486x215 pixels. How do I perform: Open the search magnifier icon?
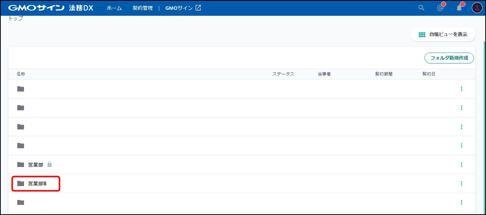click(x=421, y=8)
